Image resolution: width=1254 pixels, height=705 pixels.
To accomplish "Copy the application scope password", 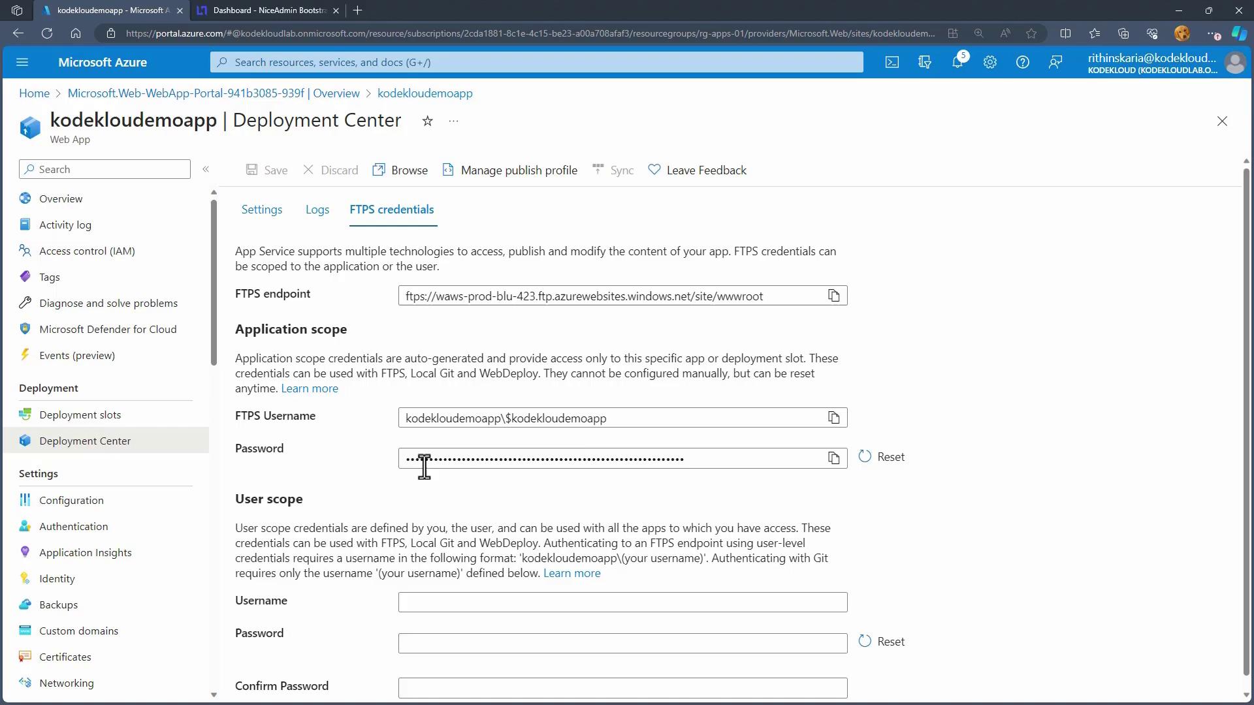I will point(833,458).
